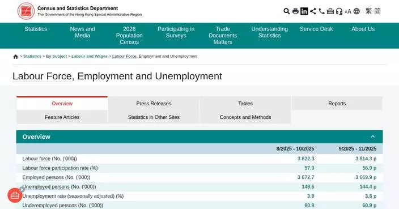Viewport: 399px width, 209px height.
Task: Switch to the Tables tab
Action: click(x=245, y=104)
